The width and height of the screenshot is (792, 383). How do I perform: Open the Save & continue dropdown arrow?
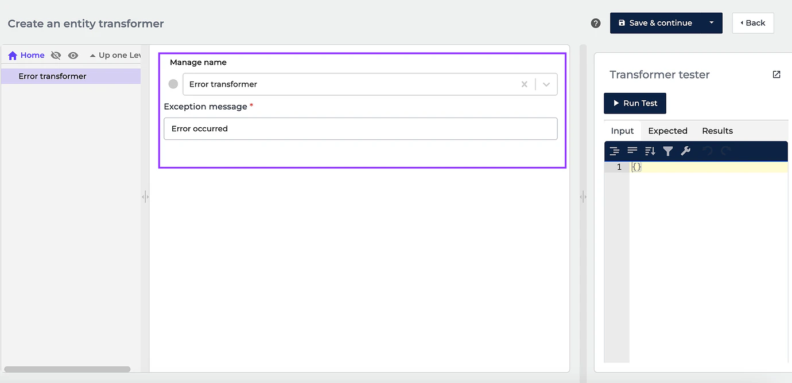click(x=712, y=23)
